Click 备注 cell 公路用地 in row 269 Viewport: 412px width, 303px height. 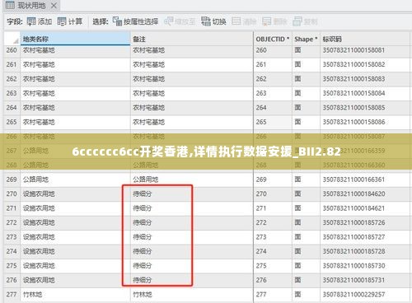tap(192, 179)
